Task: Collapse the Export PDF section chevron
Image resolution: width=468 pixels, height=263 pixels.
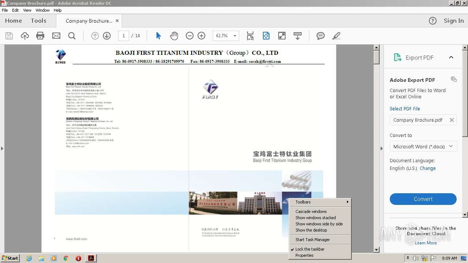Action: pyautogui.click(x=451, y=57)
